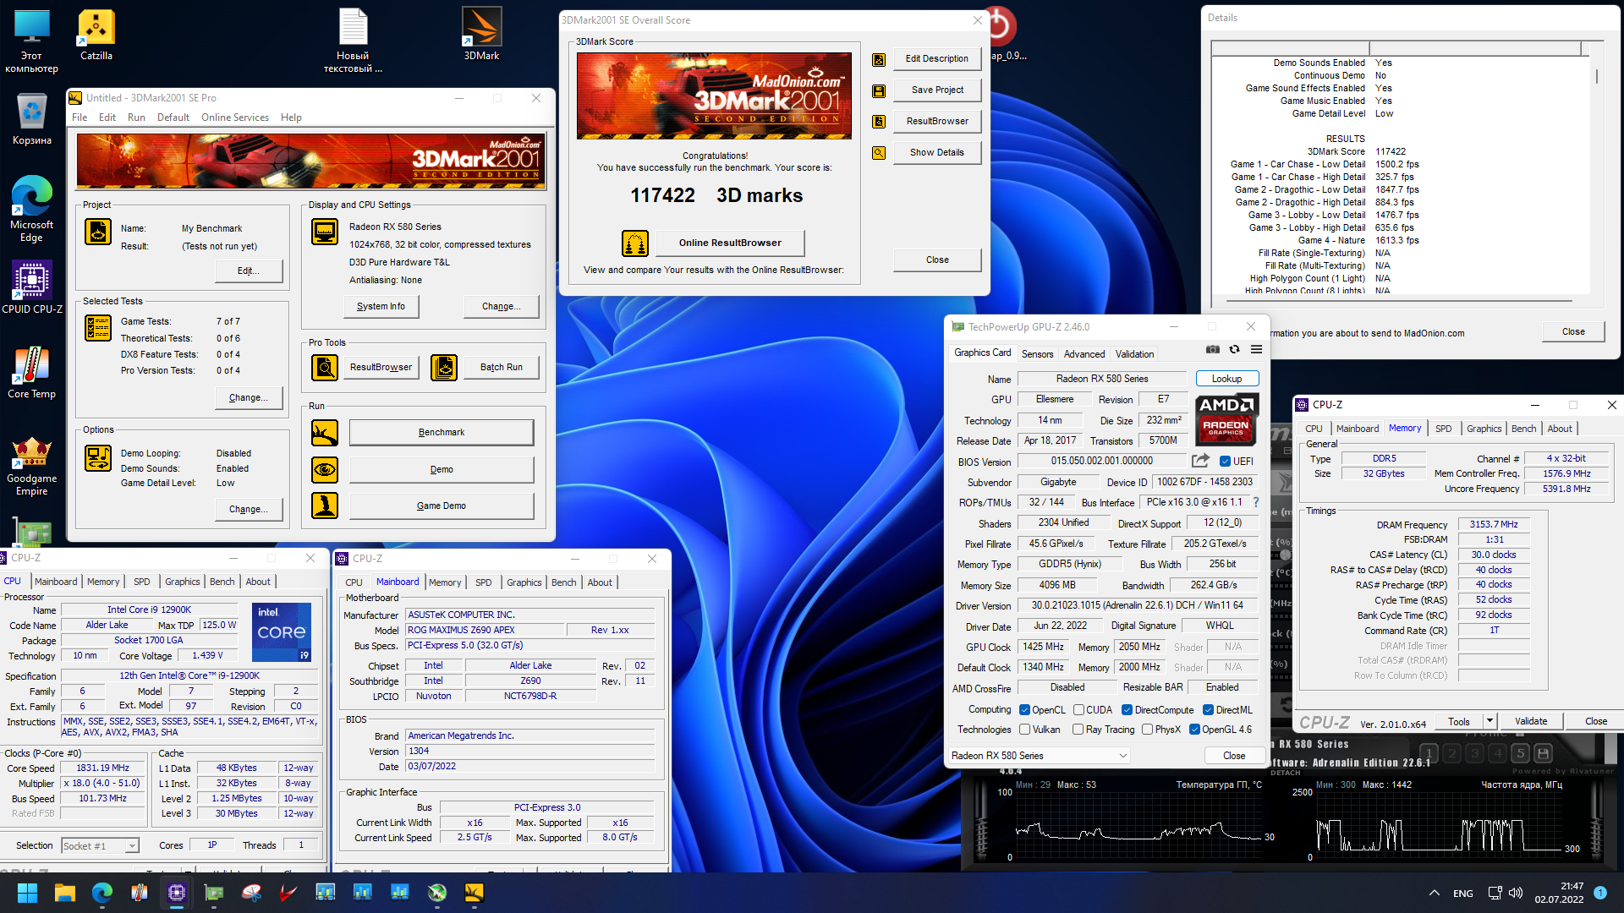The width and height of the screenshot is (1624, 913).
Task: Toggle the OpenGL 4.6 checkbox
Action: pyautogui.click(x=1194, y=730)
